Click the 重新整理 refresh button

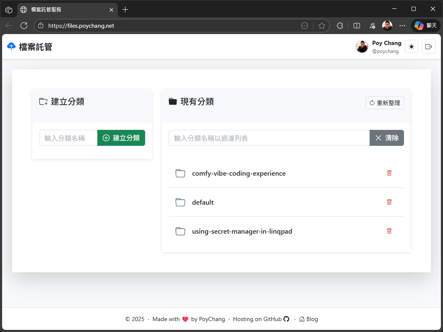point(384,103)
